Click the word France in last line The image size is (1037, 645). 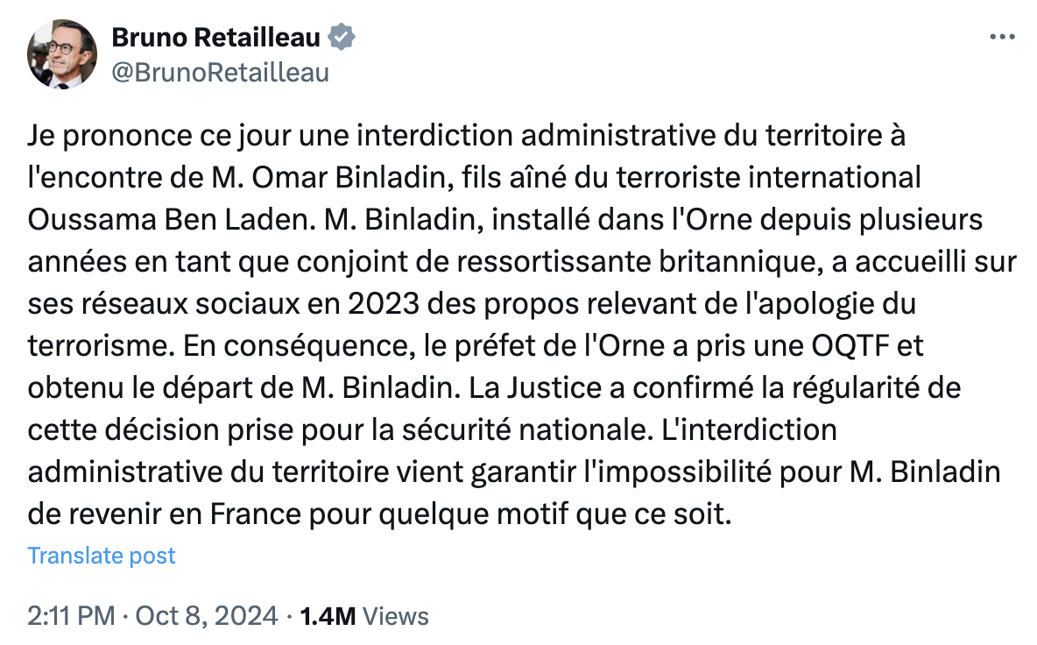[255, 514]
